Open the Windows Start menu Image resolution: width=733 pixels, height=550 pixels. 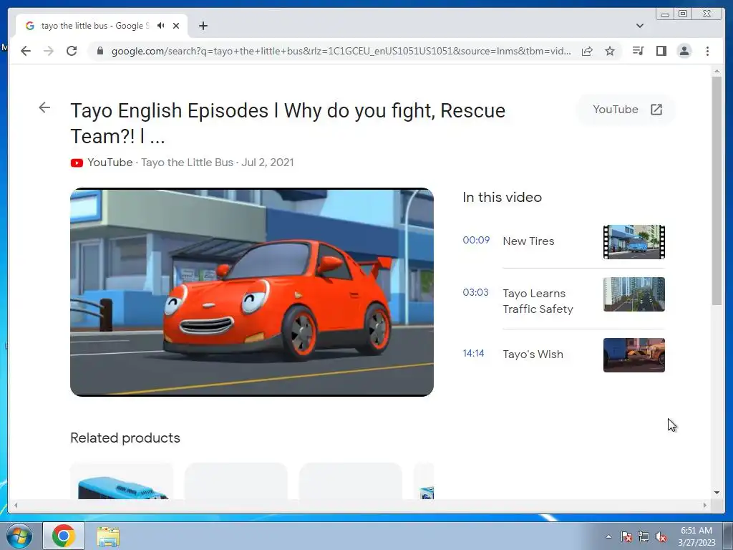coord(19,536)
